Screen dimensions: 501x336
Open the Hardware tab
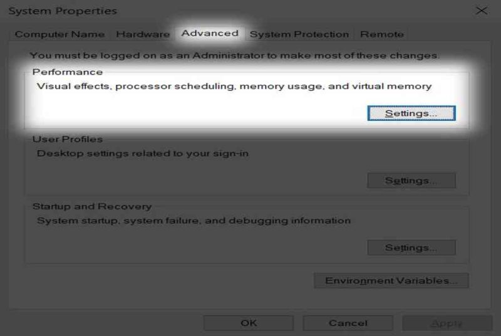click(143, 34)
